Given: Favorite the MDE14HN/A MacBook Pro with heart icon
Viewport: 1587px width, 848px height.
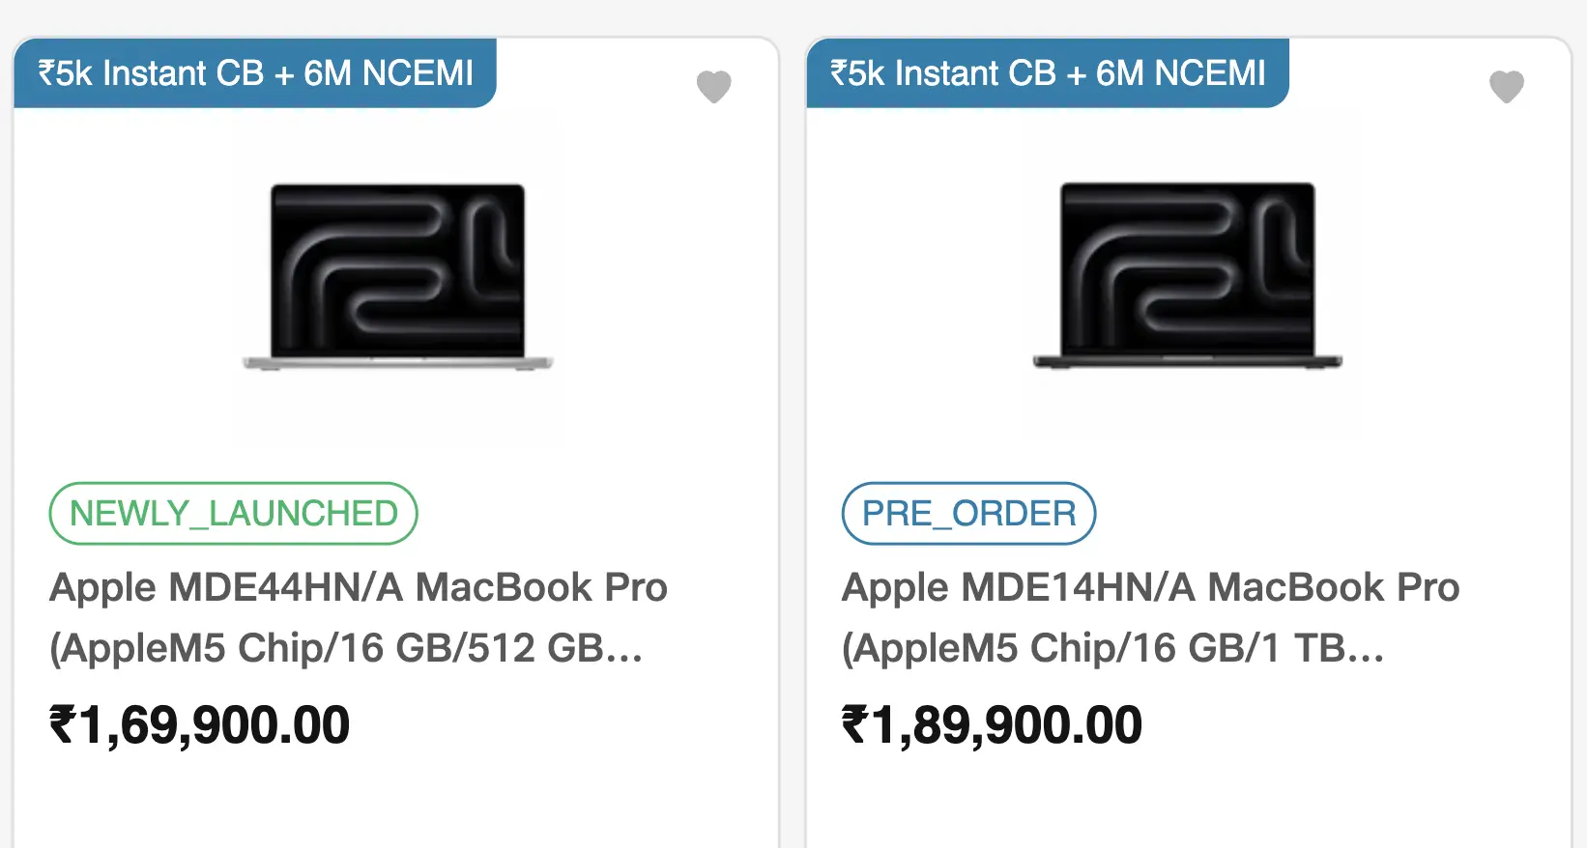Looking at the screenshot, I should point(1506,87).
